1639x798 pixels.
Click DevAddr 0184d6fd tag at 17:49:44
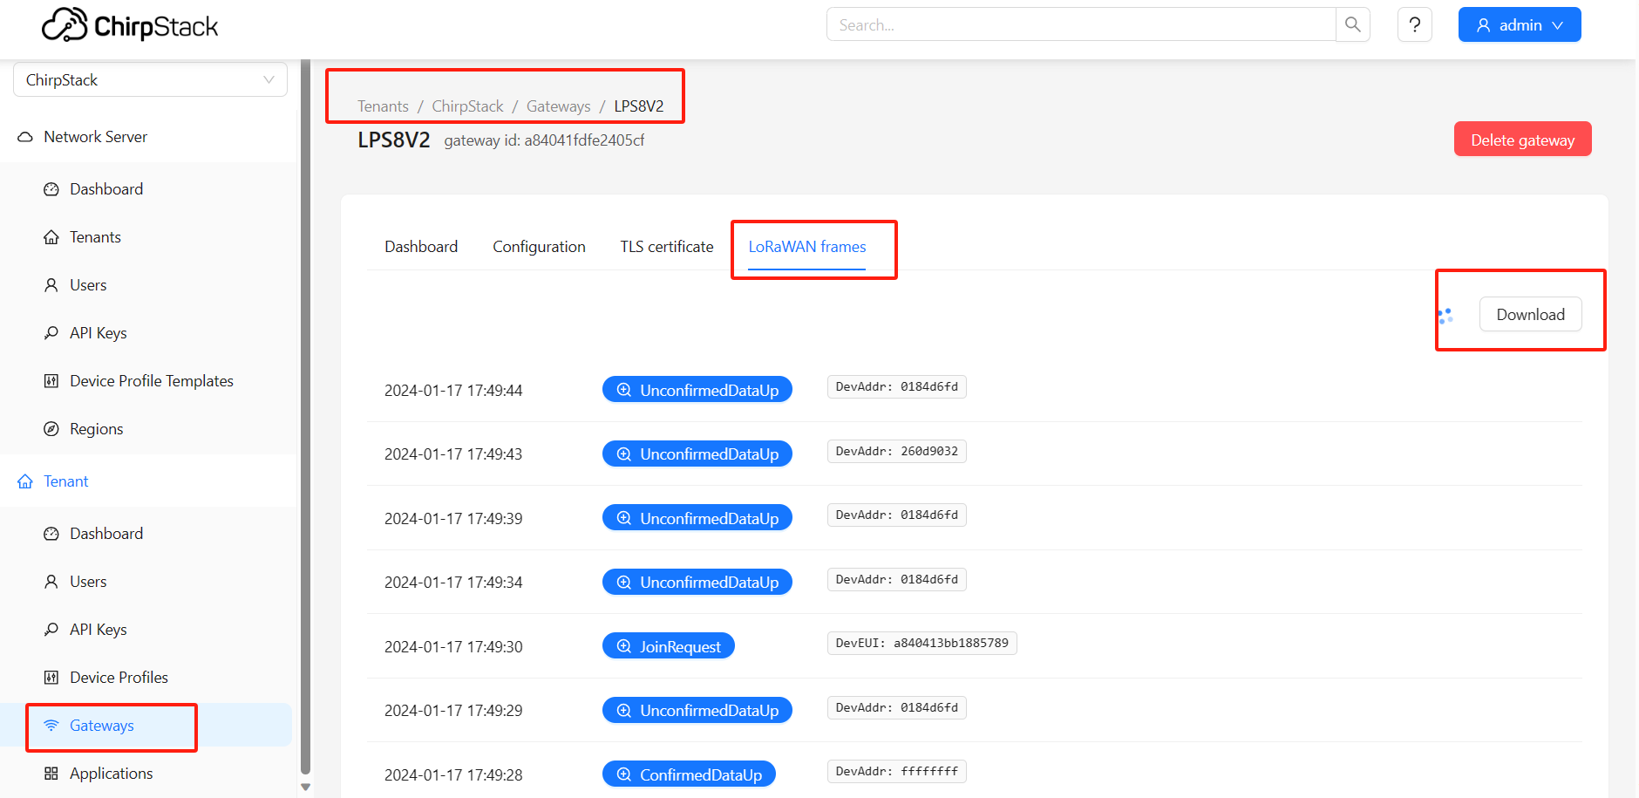[896, 387]
